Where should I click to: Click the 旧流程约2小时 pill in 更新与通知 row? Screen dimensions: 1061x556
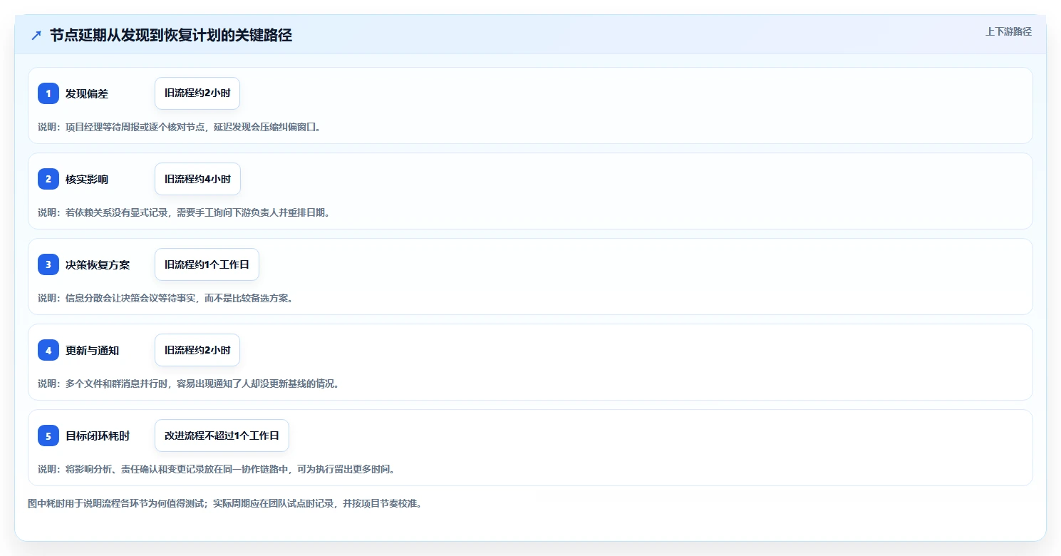point(197,350)
